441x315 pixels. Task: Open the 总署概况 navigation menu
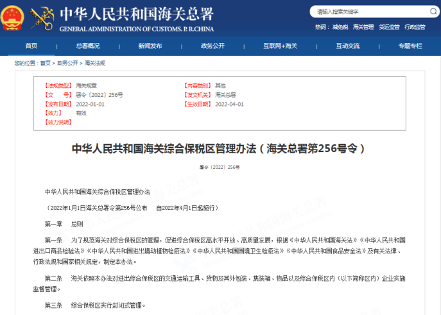coord(88,46)
